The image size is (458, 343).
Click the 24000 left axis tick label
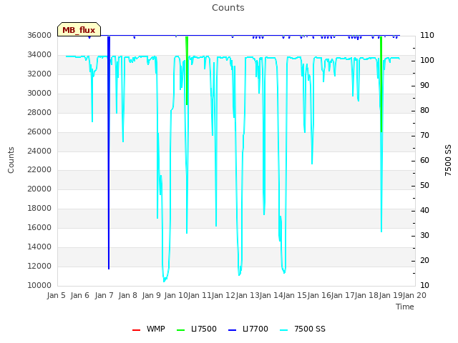(39, 151)
